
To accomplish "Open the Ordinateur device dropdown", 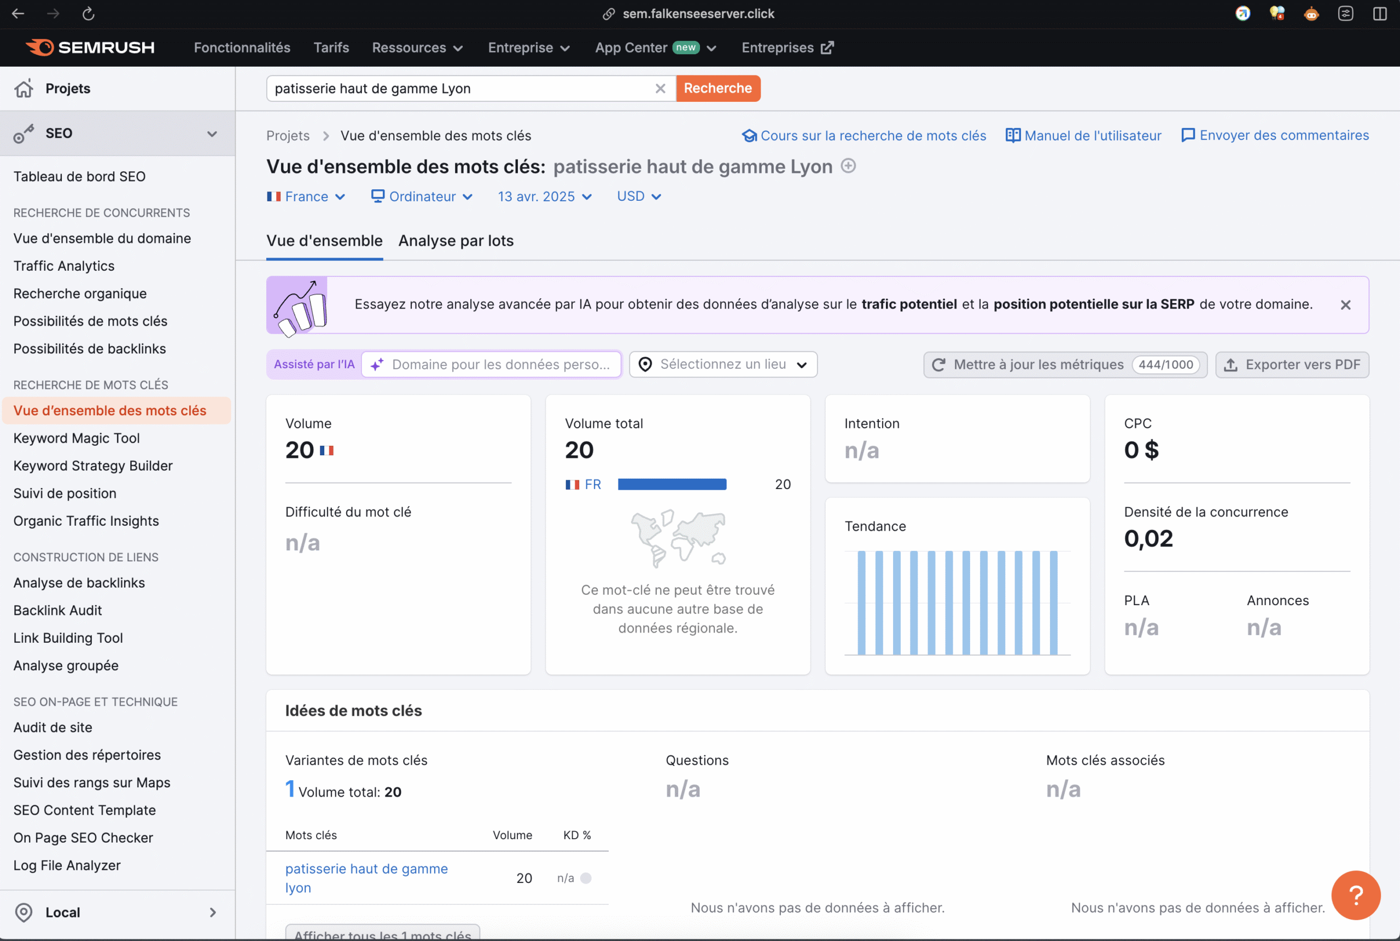I will [422, 196].
